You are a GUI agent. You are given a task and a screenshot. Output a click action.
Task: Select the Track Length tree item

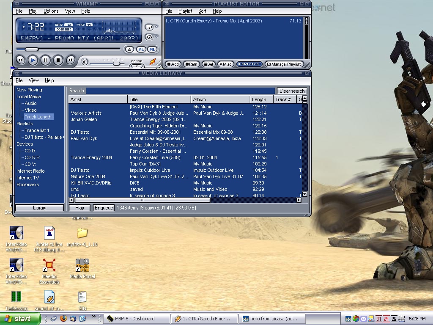pos(38,117)
